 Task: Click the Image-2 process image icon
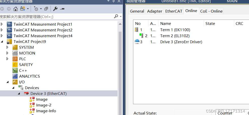32,105
